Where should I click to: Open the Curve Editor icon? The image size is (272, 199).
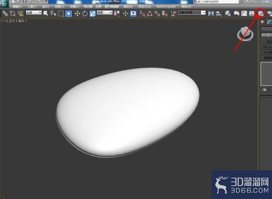pyautogui.click(x=244, y=13)
